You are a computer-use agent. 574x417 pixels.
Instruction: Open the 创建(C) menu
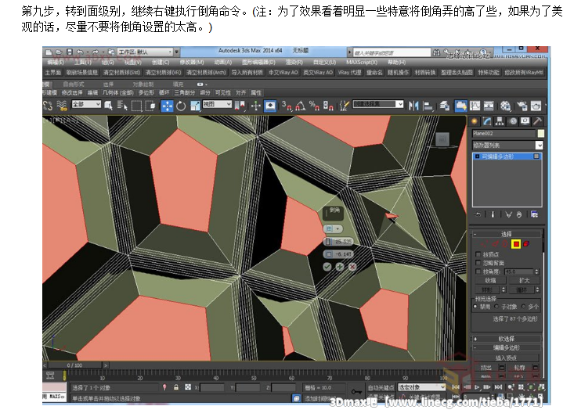click(161, 62)
